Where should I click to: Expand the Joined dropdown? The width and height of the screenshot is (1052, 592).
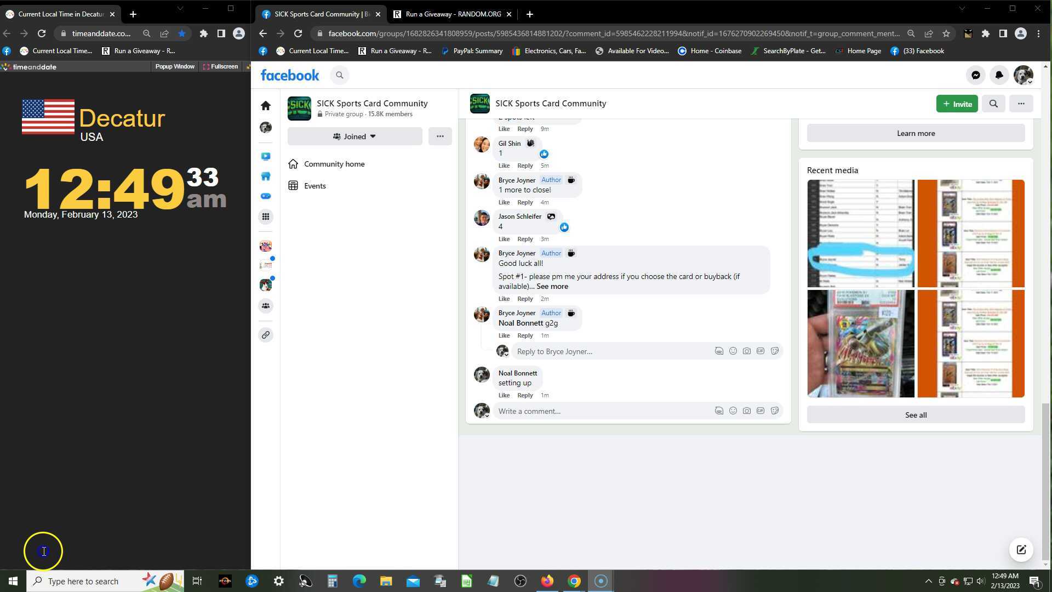[355, 136]
